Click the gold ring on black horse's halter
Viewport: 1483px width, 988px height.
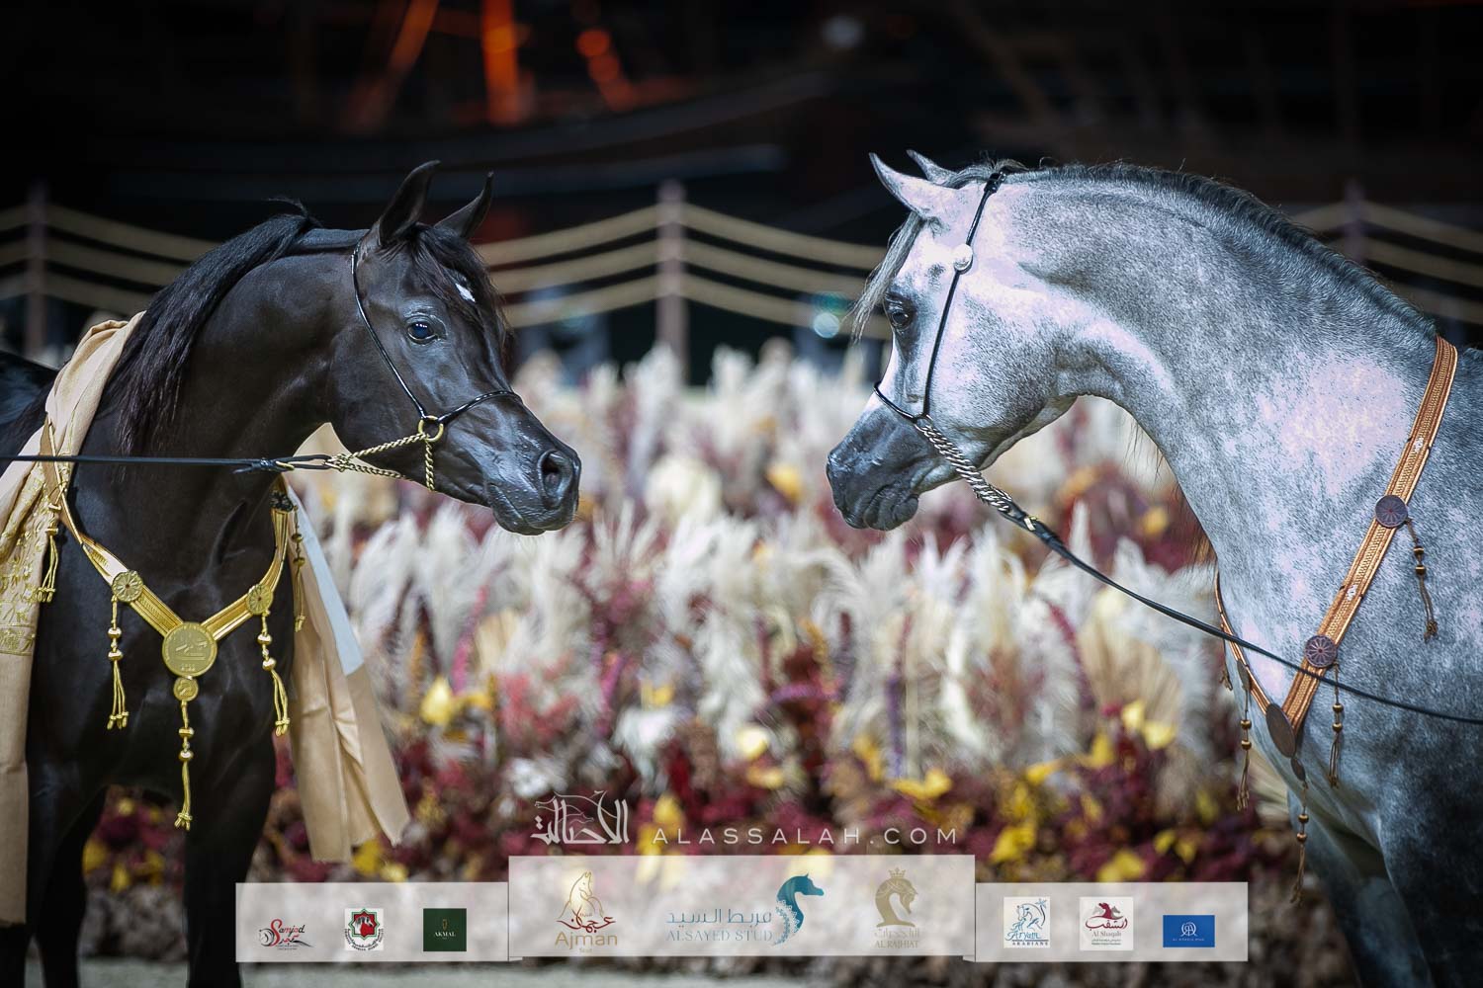[432, 430]
